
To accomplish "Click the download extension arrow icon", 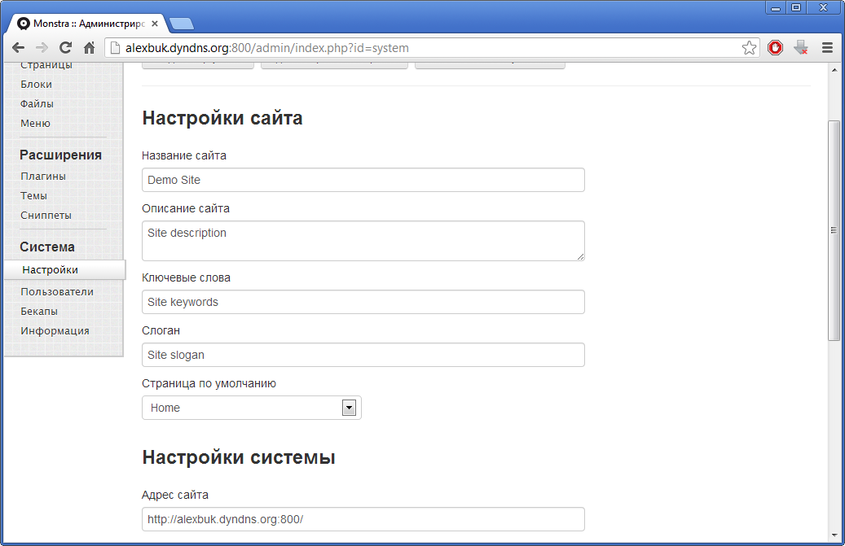I will pos(800,48).
